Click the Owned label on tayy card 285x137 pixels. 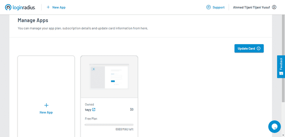(x=89, y=104)
